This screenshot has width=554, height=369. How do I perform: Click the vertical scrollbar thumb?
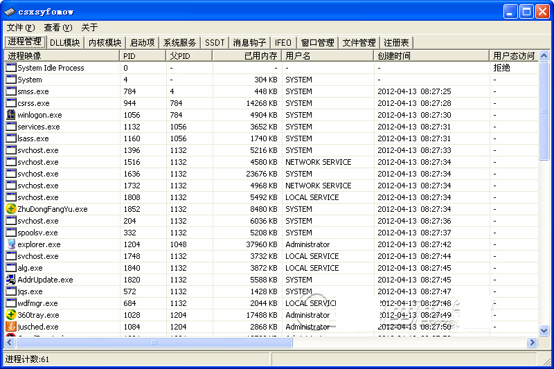(x=544, y=111)
